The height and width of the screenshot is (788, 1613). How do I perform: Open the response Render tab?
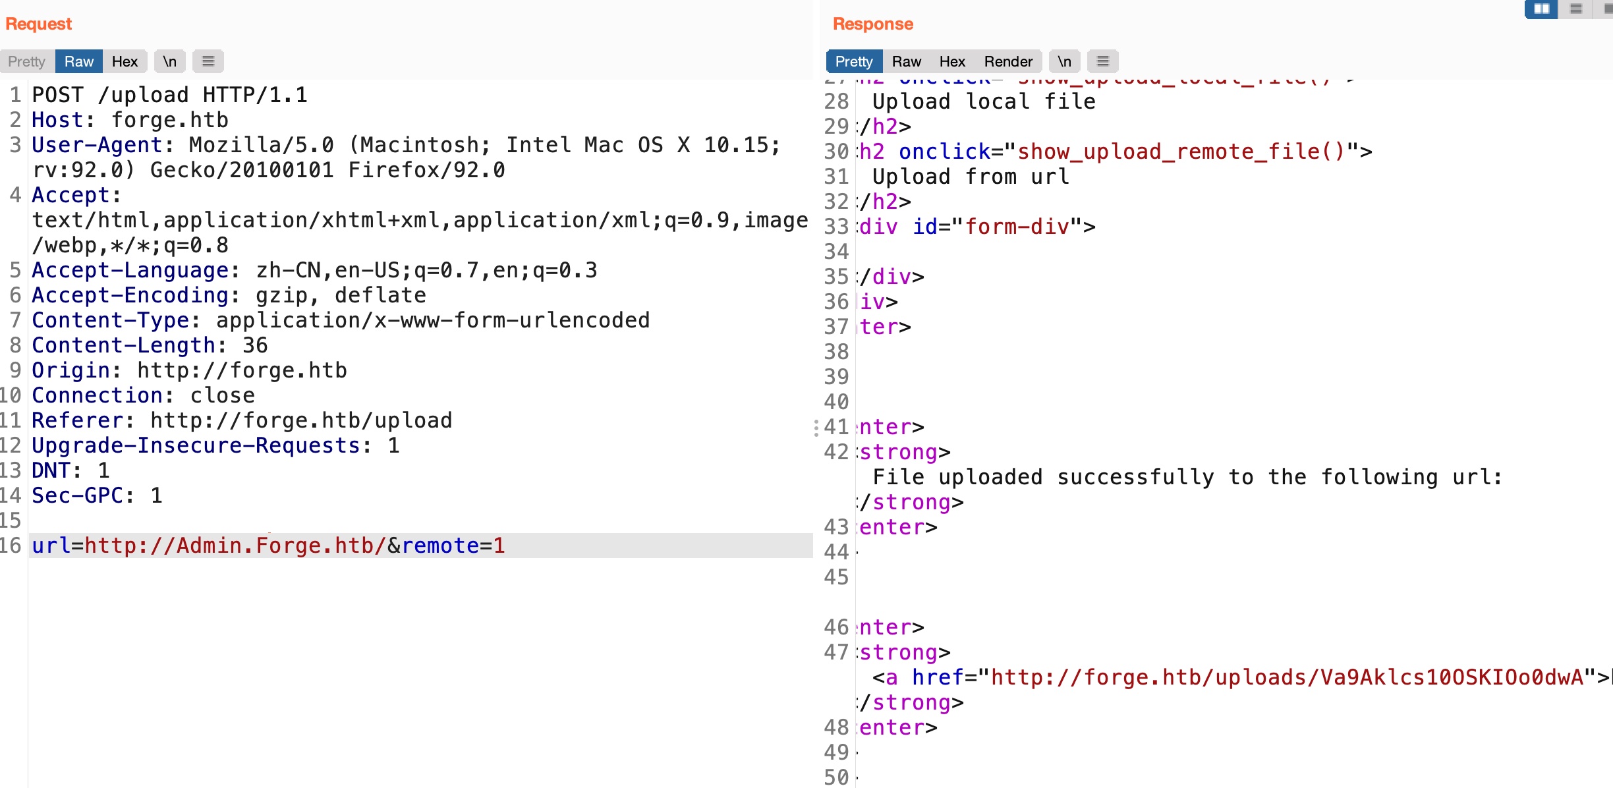pyautogui.click(x=1008, y=61)
